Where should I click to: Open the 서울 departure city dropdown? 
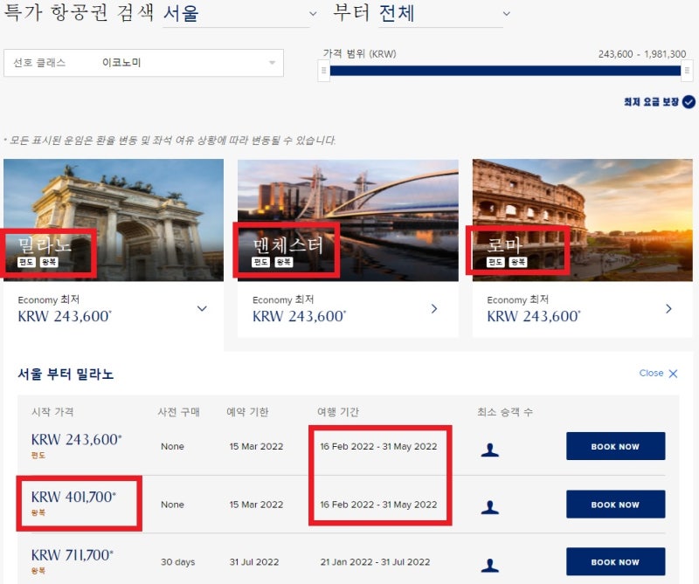310,14
